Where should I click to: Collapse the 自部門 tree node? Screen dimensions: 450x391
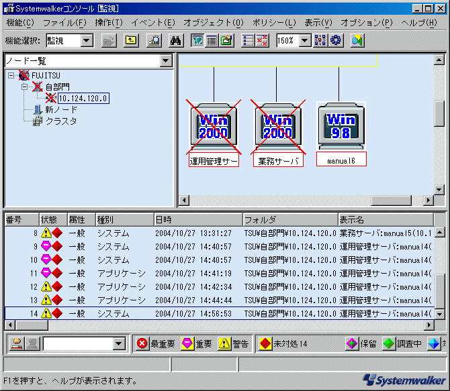click(x=25, y=87)
